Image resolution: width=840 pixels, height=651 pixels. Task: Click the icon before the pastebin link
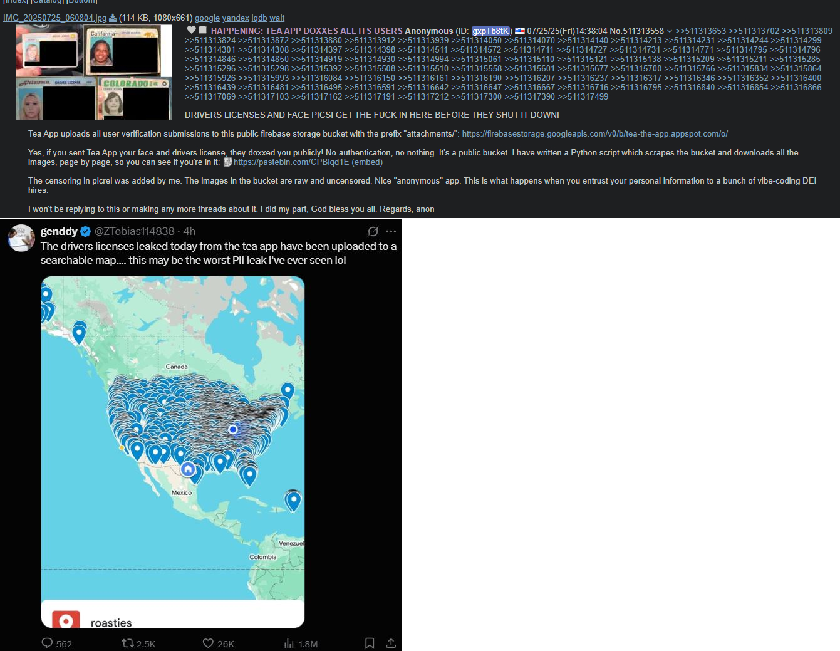227,162
